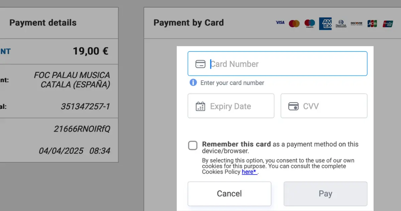Click the blue info icon under card number
401x211 pixels.
(x=193, y=82)
